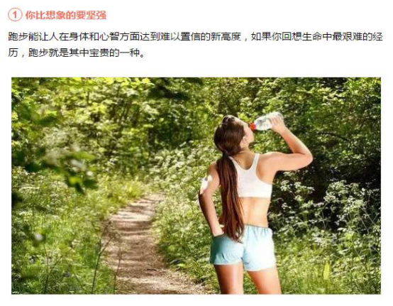
Task: Click the water bottle in the photo
Action: 266,121
